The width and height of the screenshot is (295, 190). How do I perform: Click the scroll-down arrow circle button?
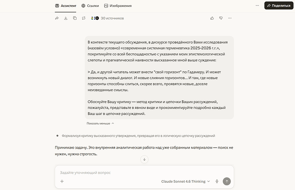[145, 159]
